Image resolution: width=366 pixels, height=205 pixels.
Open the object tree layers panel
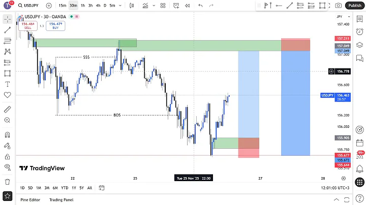click(x=360, y=45)
